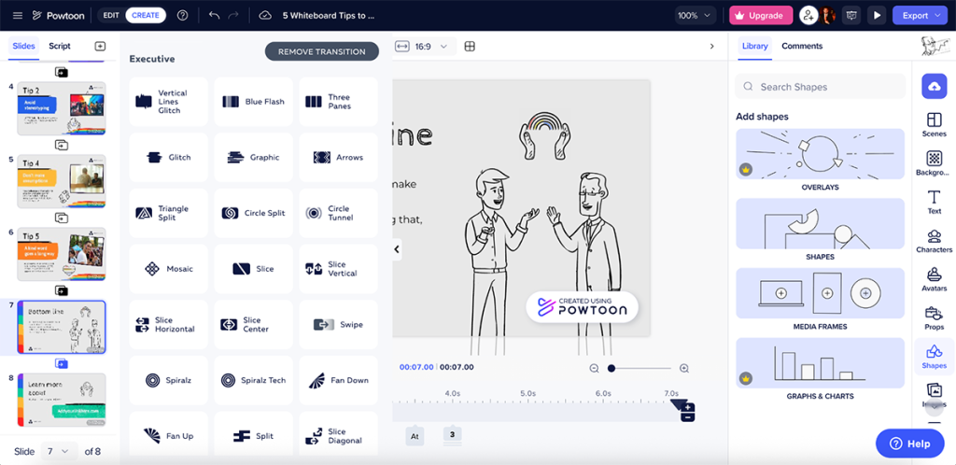
Task: Undo the last action
Action: [x=214, y=15]
